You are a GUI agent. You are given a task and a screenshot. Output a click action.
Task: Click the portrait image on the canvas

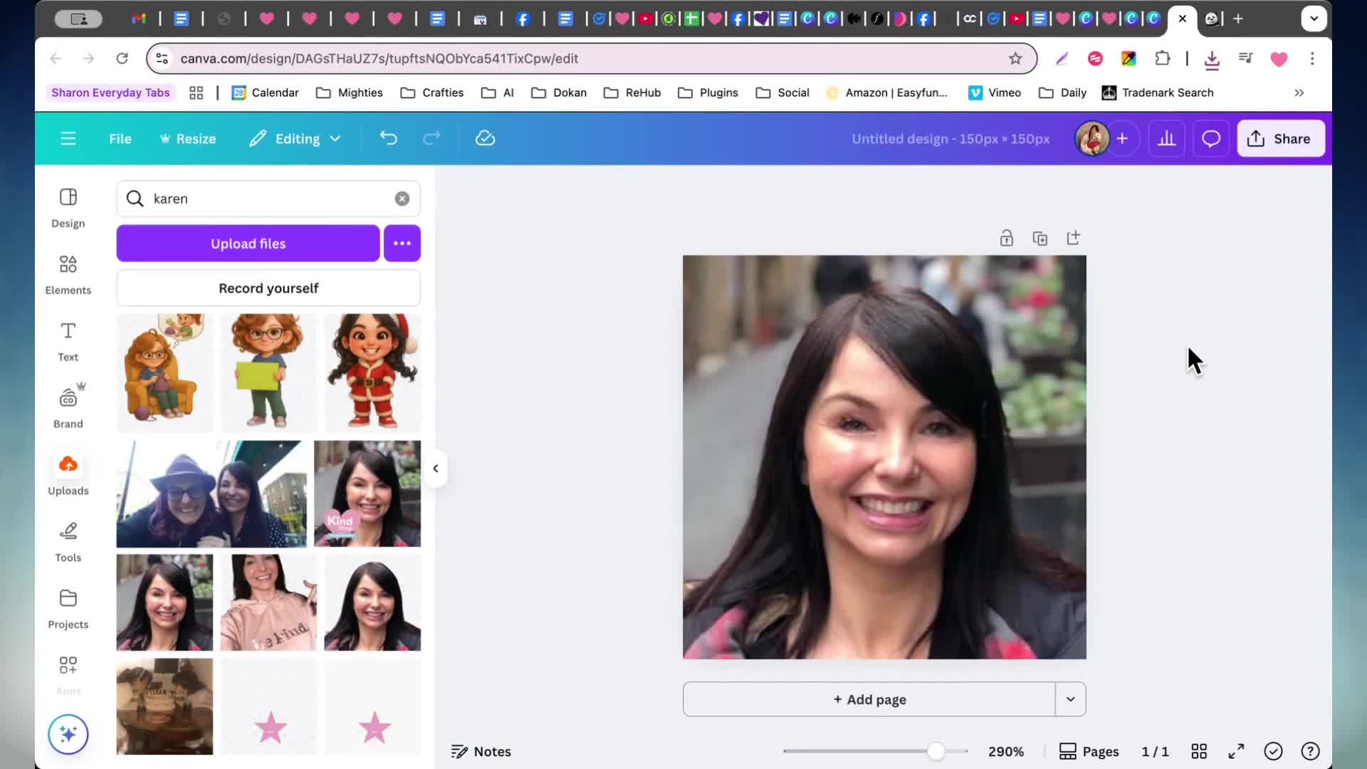(884, 457)
